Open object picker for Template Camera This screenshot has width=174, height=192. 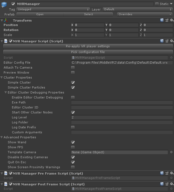click(x=171, y=152)
